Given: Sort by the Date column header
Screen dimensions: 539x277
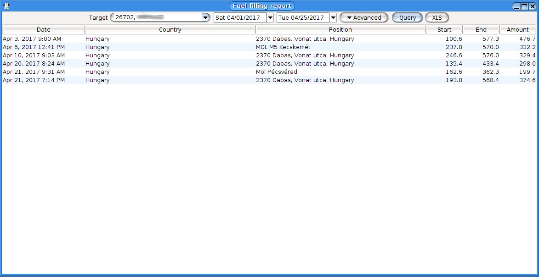Looking at the screenshot, I should click(44, 29).
